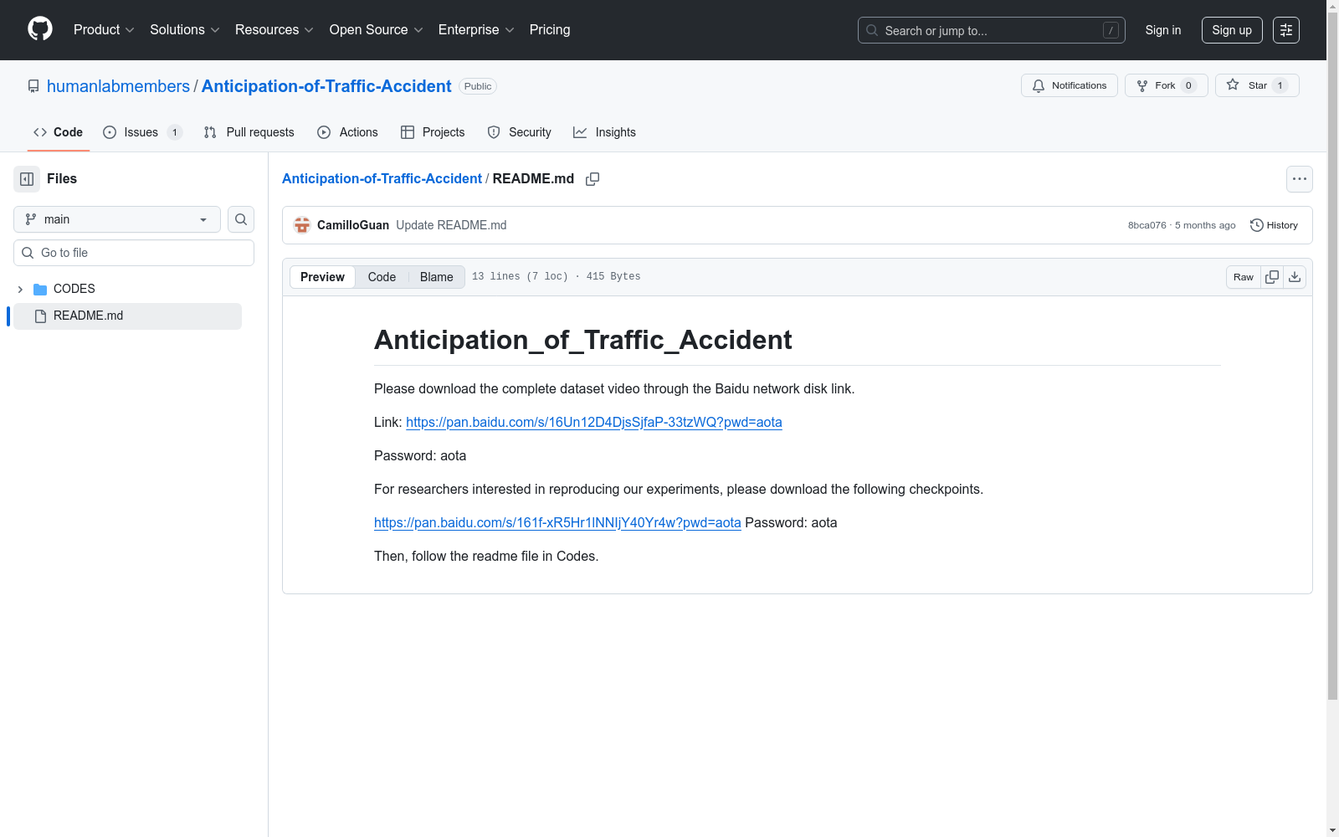Open the main branch dropdown
1339x837 pixels.
(117, 219)
